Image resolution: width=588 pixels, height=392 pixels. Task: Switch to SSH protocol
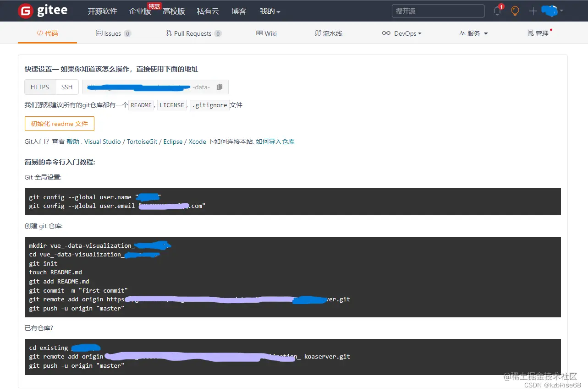coord(66,87)
